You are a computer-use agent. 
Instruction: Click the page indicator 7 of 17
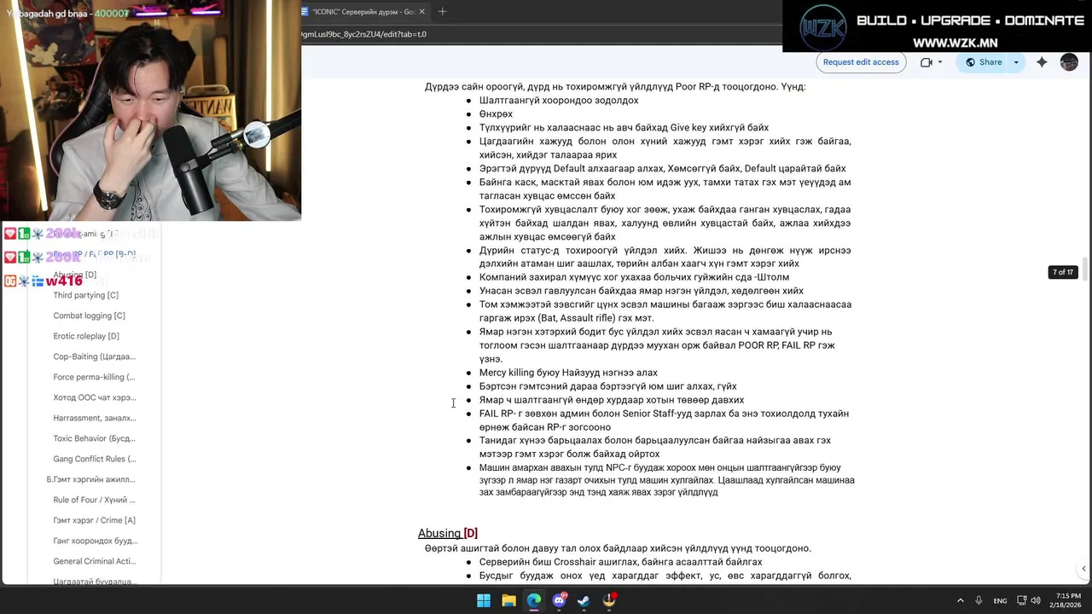pos(1063,272)
